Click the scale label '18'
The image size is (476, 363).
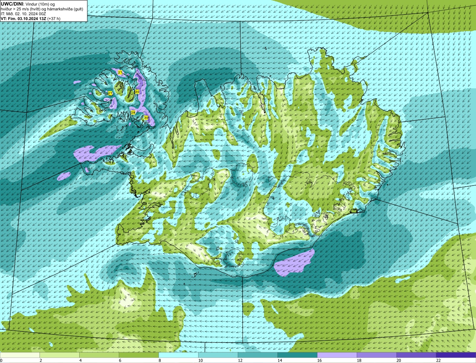(359, 360)
